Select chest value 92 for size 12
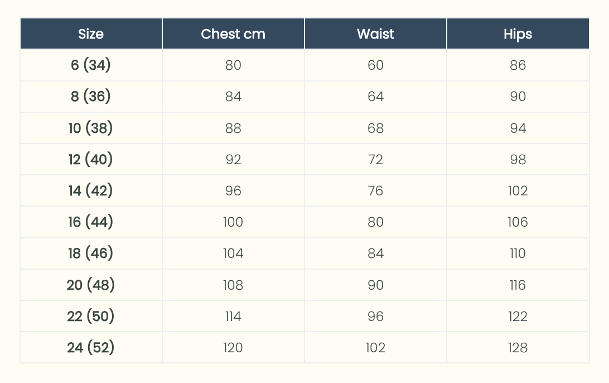The width and height of the screenshot is (609, 383). coord(233,160)
